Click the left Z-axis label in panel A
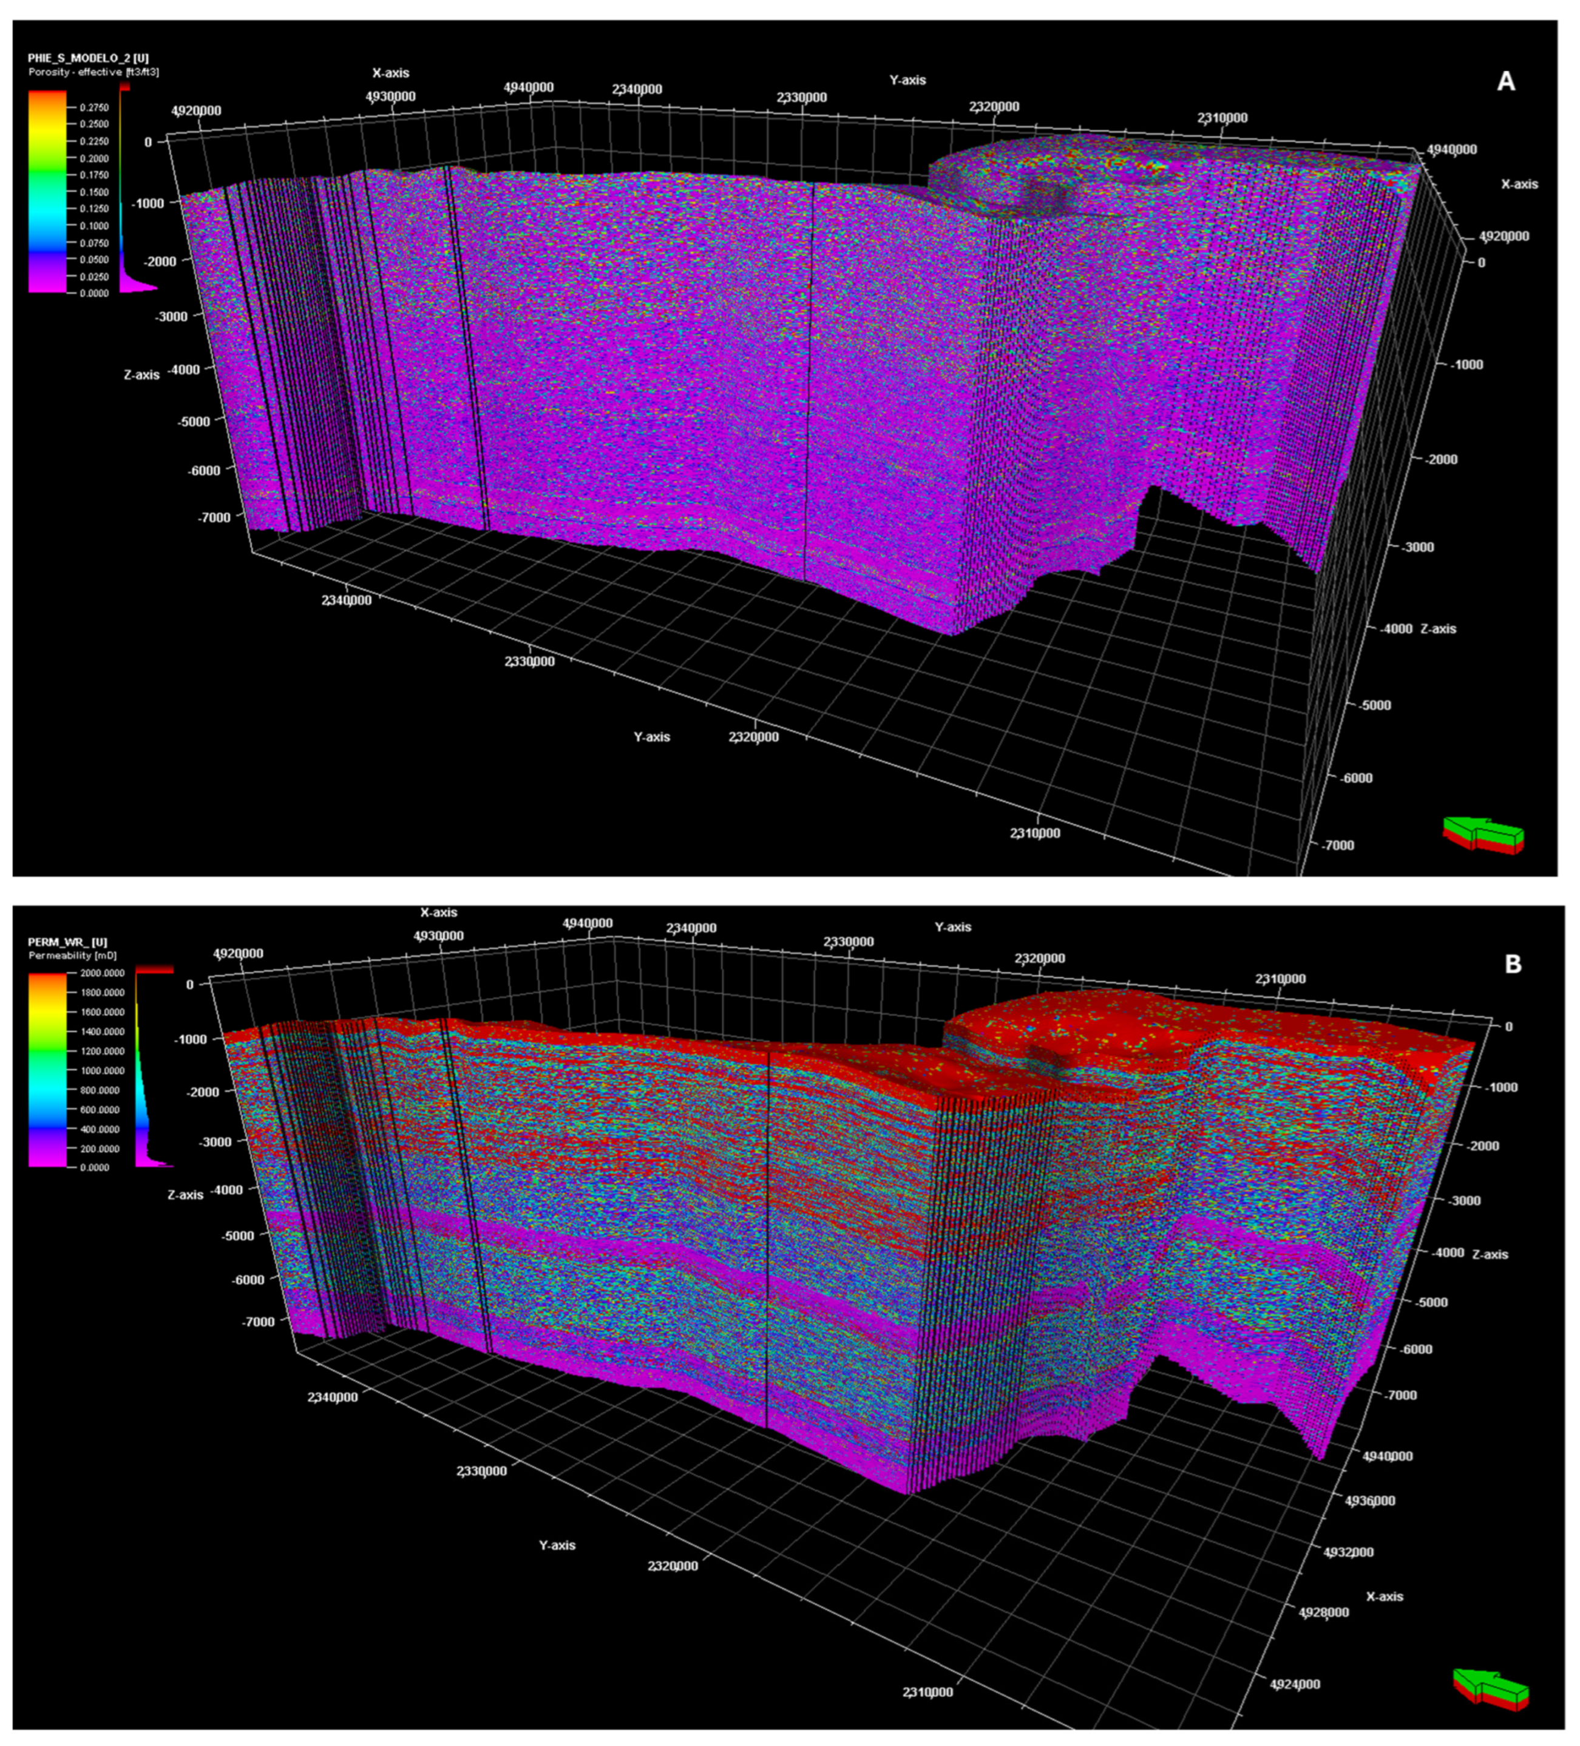Viewport: 1580px width, 1746px height. pyautogui.click(x=141, y=375)
